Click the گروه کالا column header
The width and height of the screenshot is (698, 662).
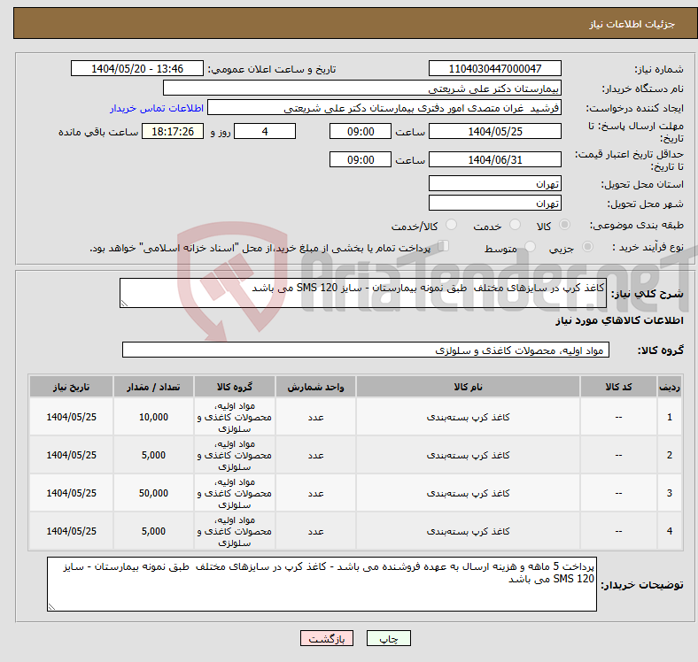pos(234,387)
